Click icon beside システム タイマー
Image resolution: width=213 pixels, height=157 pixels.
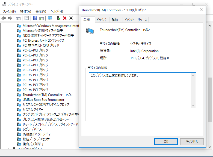click(x=19, y=109)
